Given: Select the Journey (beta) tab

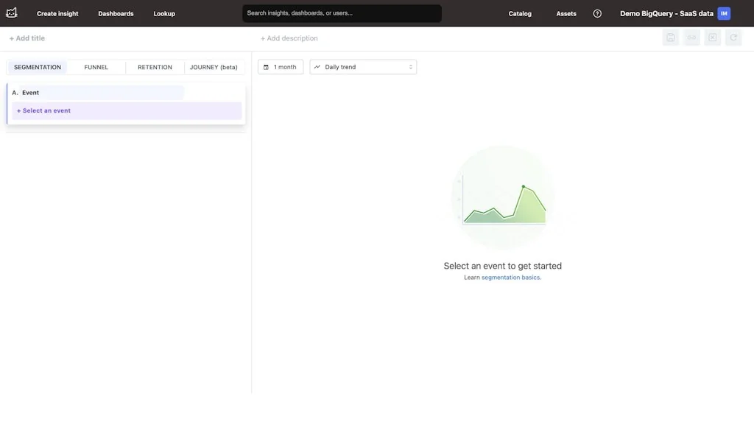Looking at the screenshot, I should pyautogui.click(x=214, y=67).
